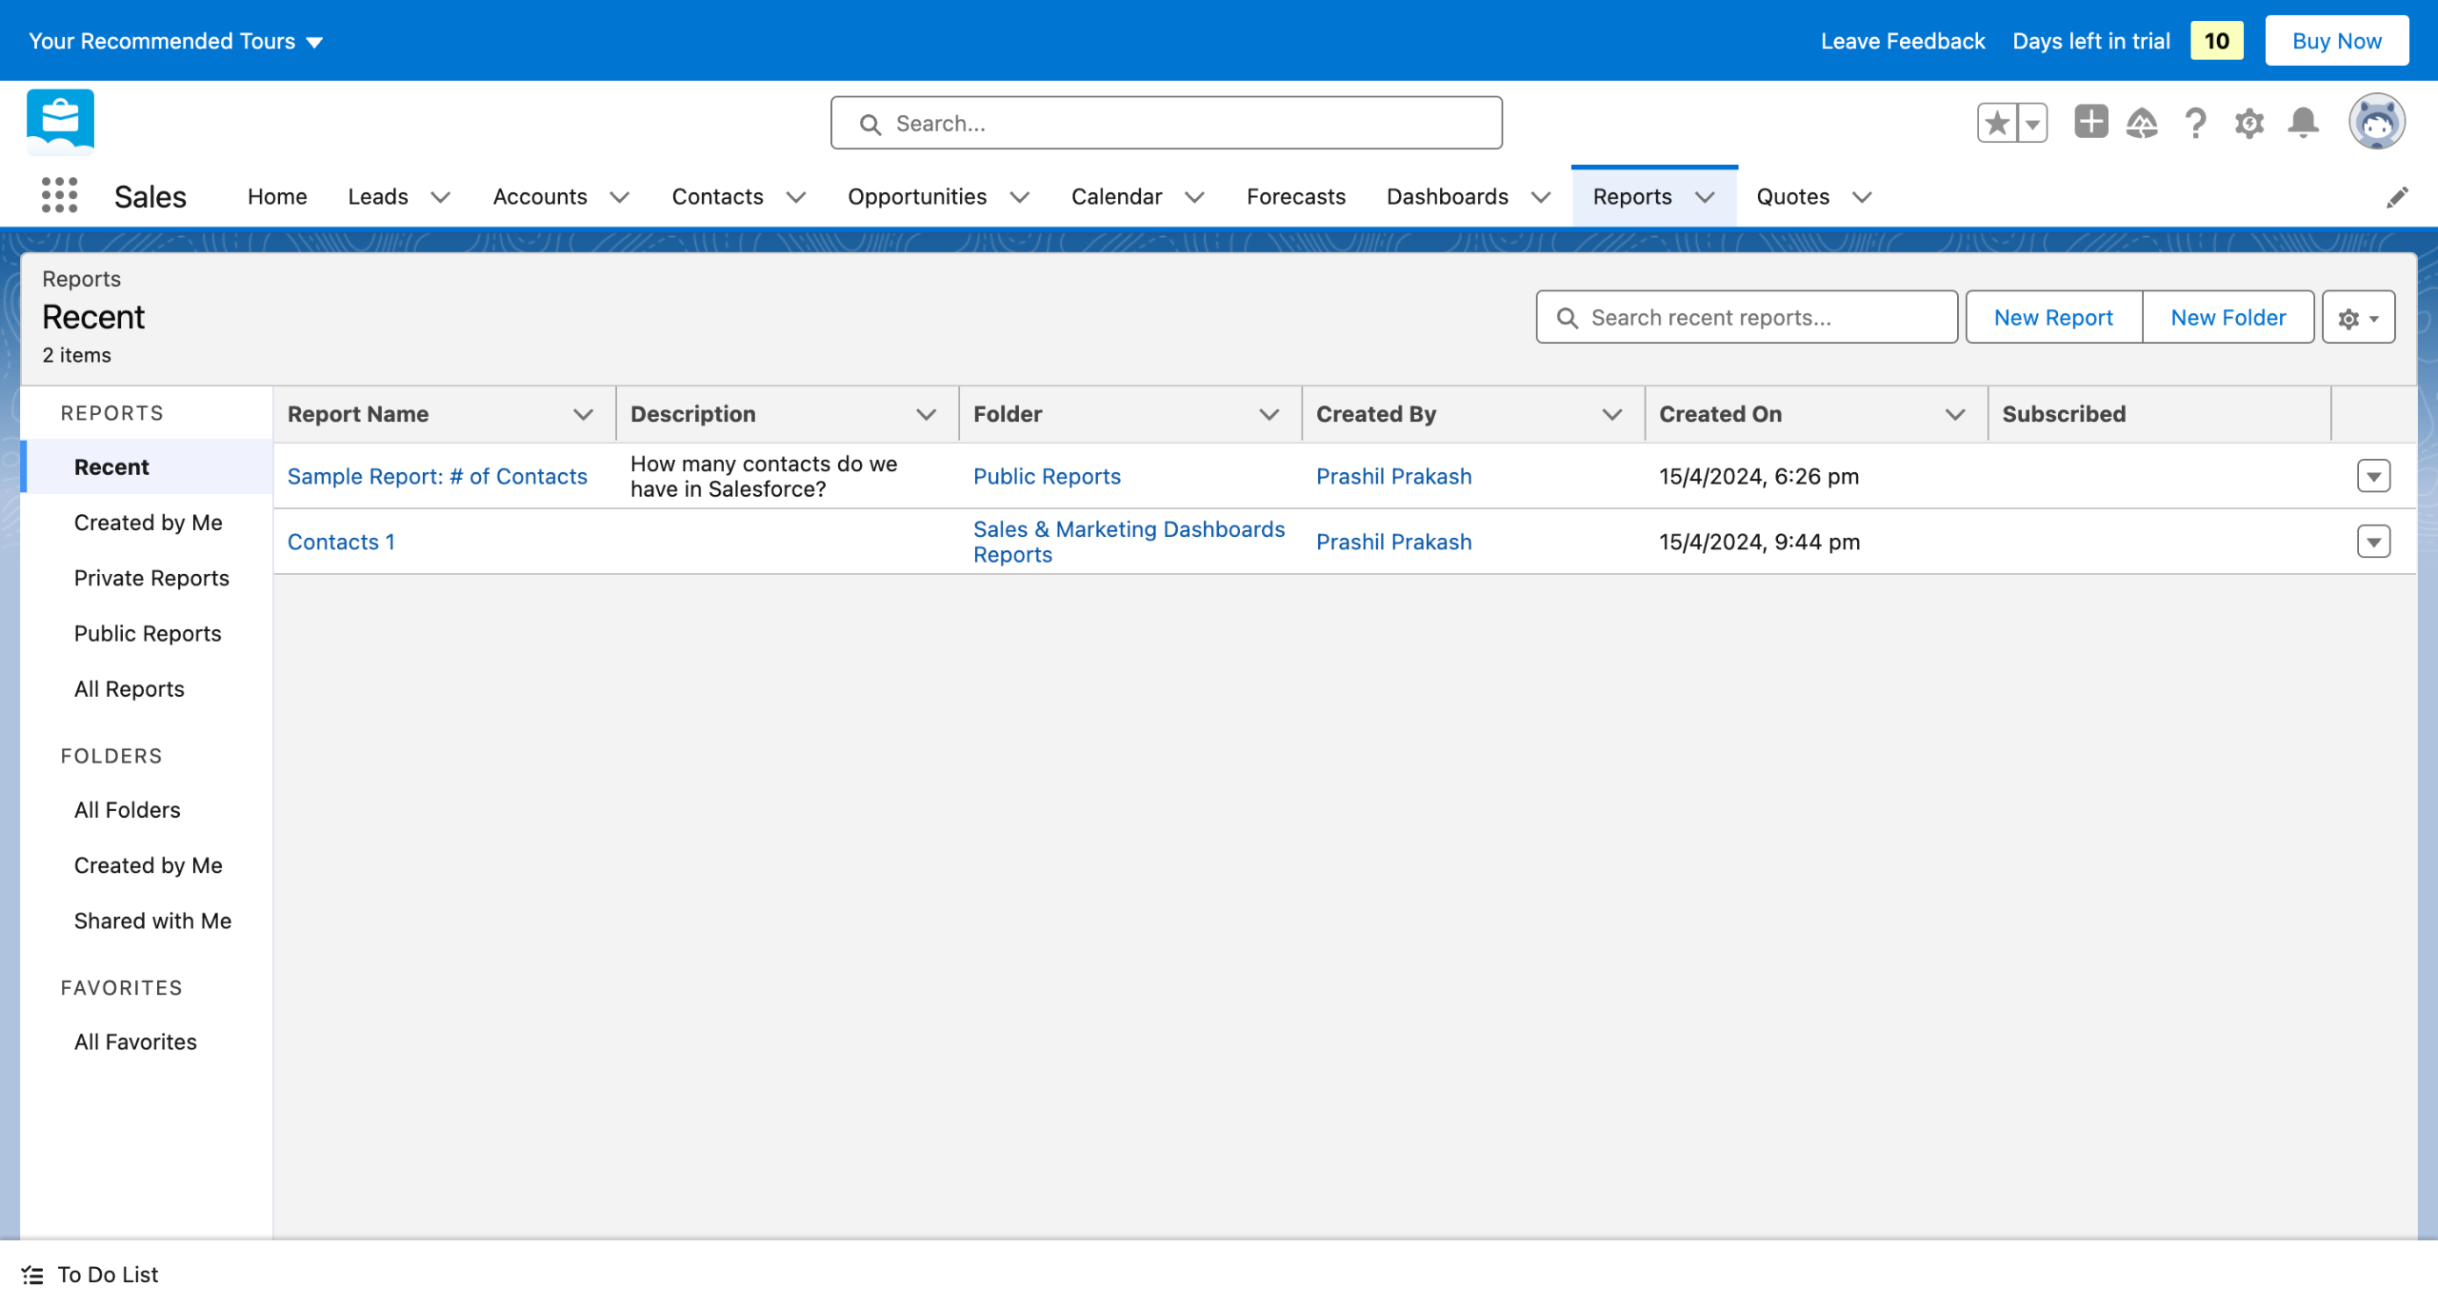The height and width of the screenshot is (1307, 2438).
Task: Open the Contacts tab
Action: (x=717, y=197)
